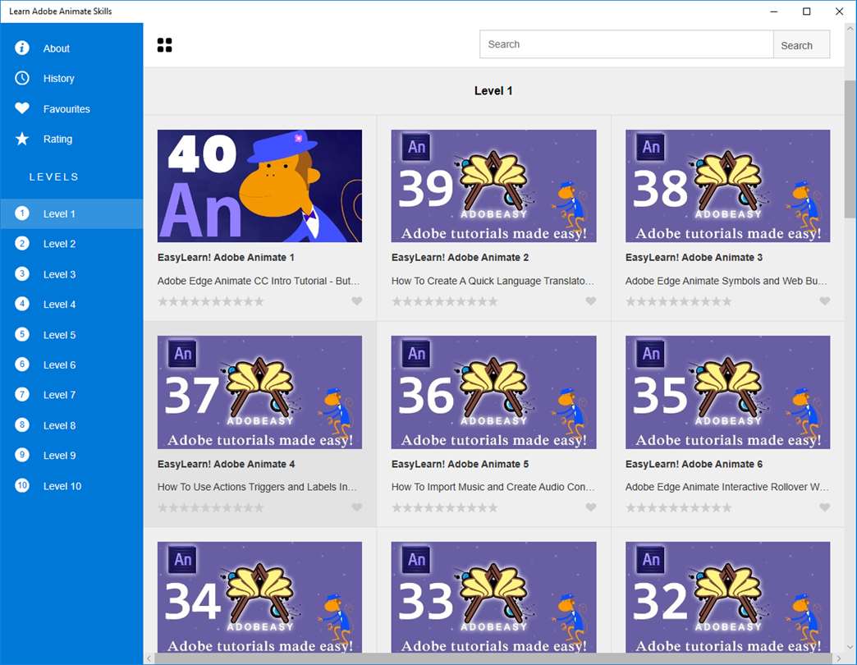Viewport: 857px width, 665px height.
Task: Click title "EasyLearn! Adobe Animate 2"
Action: coord(461,257)
